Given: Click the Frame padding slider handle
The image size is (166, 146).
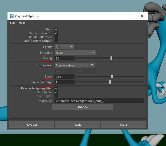Looking at the screenshot, I should [x=110, y=82].
